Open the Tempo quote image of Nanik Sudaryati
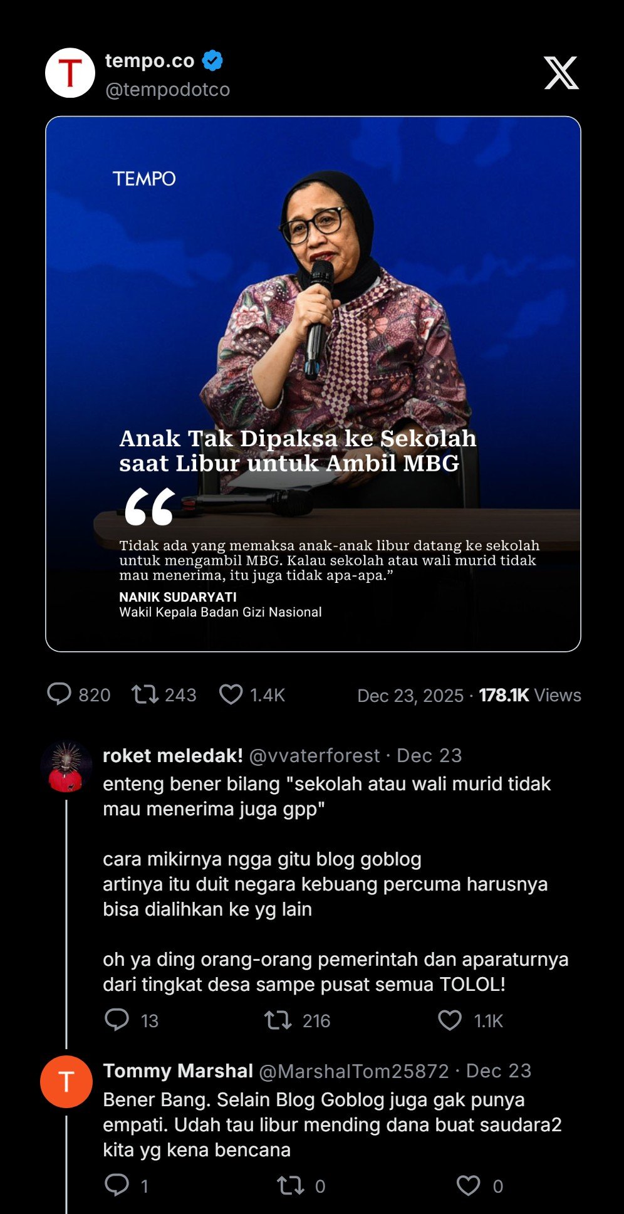This screenshot has width=624, height=1214. click(313, 384)
